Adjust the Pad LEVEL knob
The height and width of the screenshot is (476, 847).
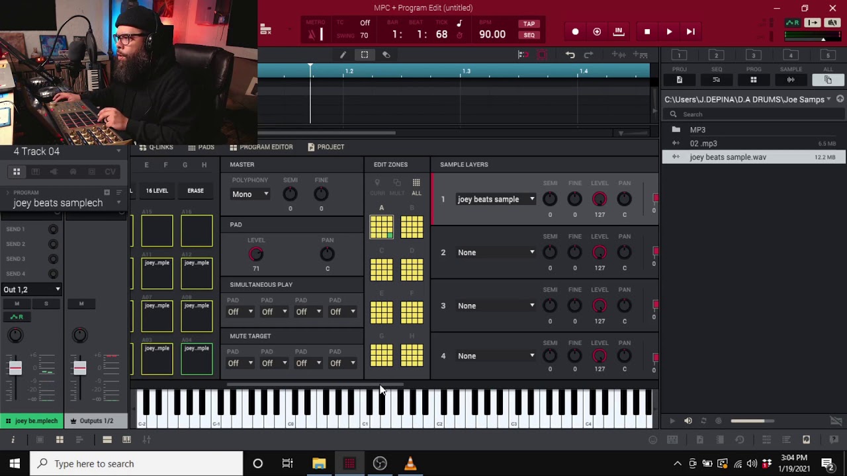(256, 254)
